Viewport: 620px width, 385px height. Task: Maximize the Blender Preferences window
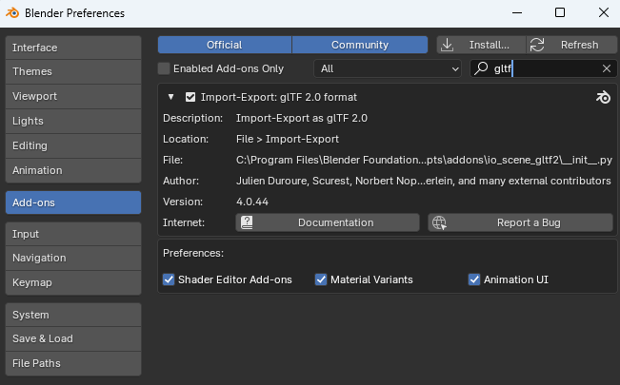point(560,13)
